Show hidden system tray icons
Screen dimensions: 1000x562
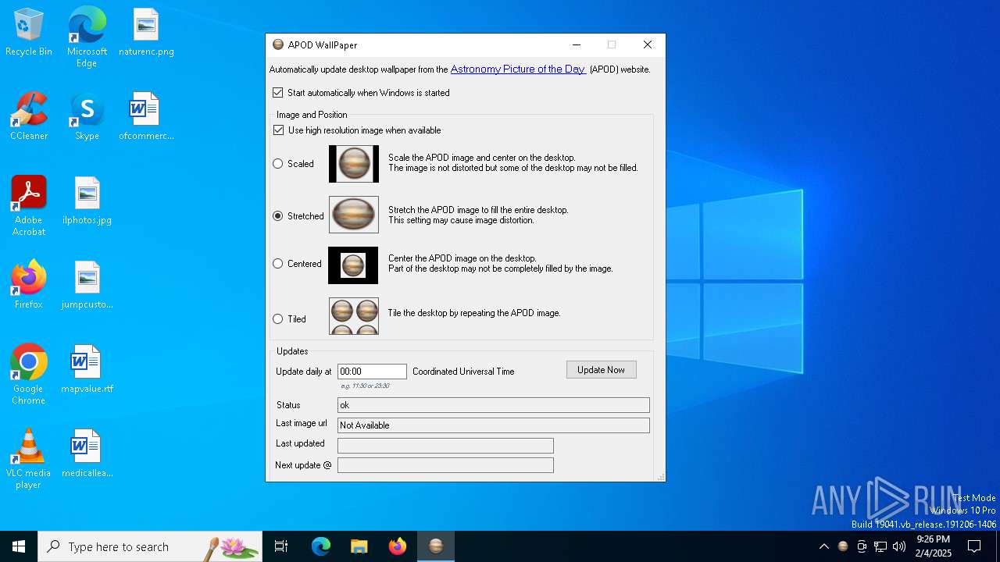coord(823,546)
